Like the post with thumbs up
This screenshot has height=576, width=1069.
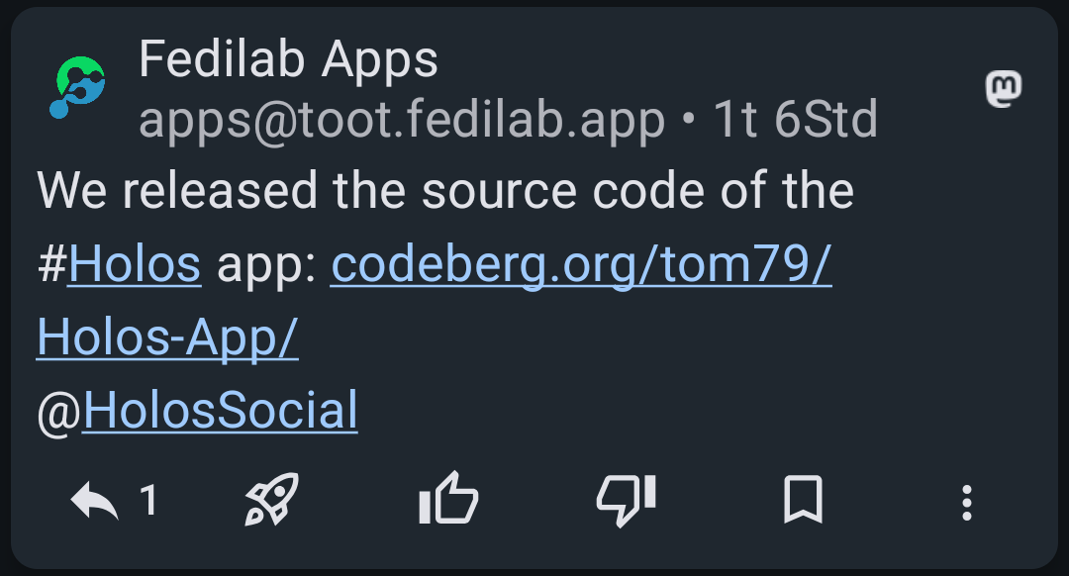click(x=448, y=498)
